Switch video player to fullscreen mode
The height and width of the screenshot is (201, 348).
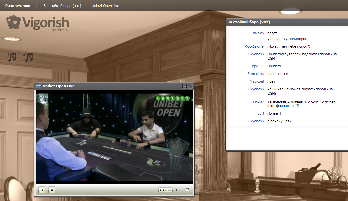point(187,190)
